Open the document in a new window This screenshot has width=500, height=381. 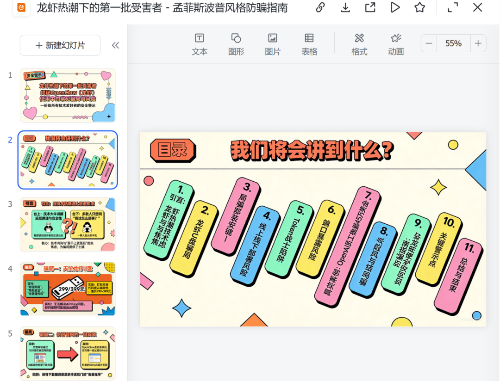(x=370, y=7)
